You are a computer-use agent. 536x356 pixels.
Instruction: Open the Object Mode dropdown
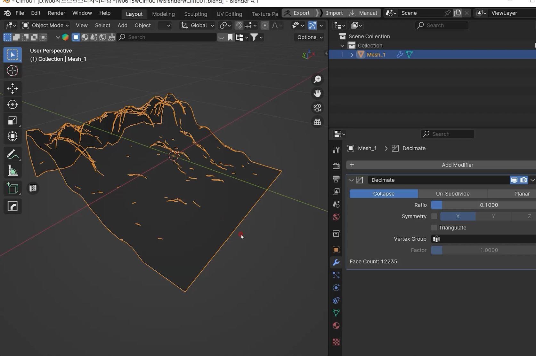(45, 25)
